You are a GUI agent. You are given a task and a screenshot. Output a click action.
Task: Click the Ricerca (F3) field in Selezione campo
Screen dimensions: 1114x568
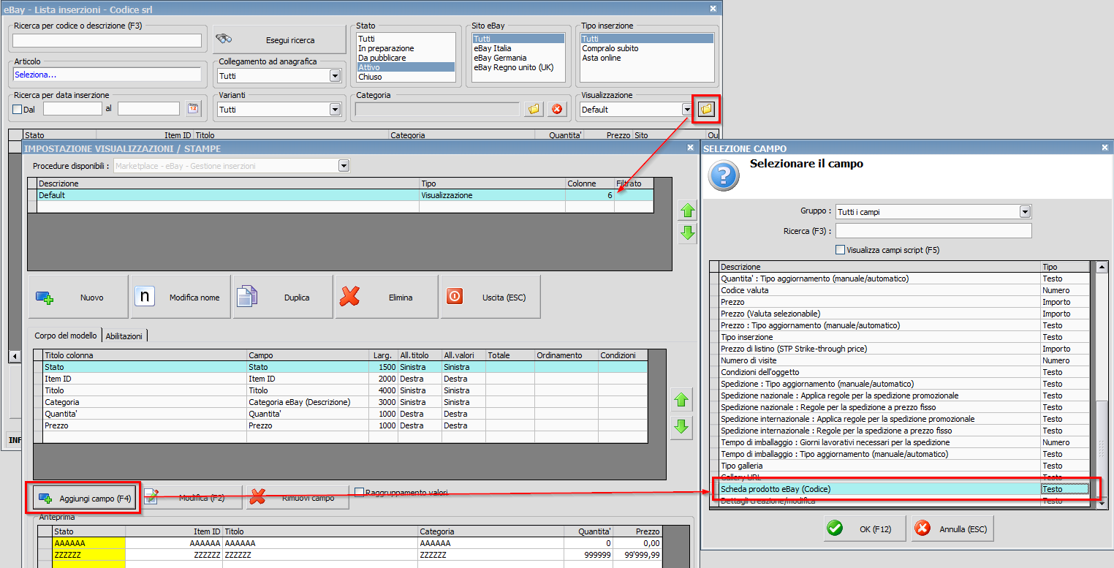[x=933, y=231]
